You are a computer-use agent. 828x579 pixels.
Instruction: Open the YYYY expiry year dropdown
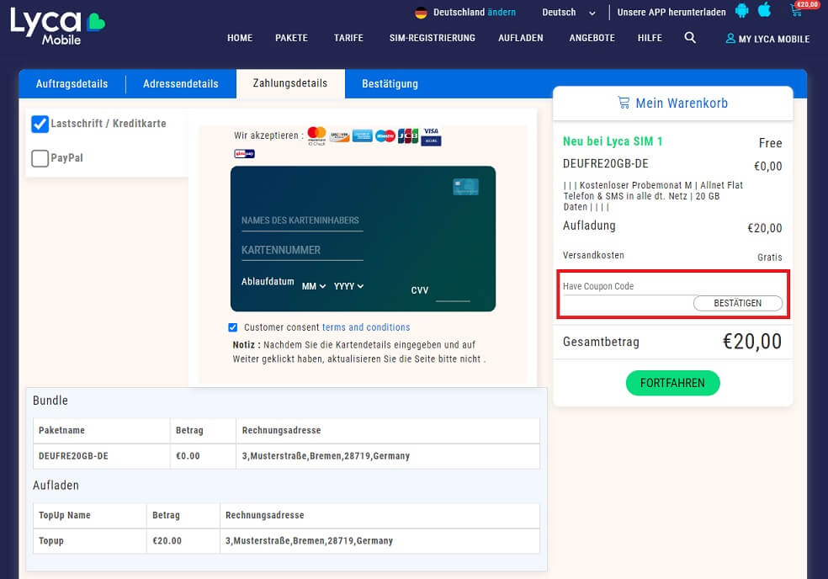[348, 286]
